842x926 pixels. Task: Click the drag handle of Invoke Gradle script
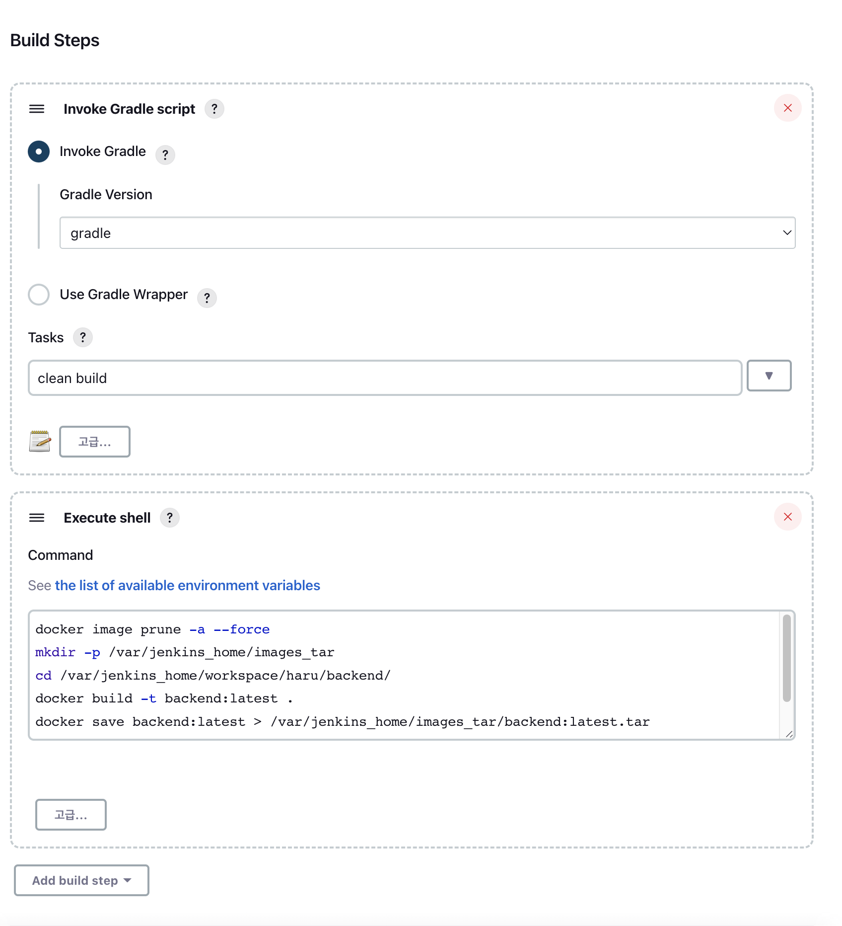[37, 109]
